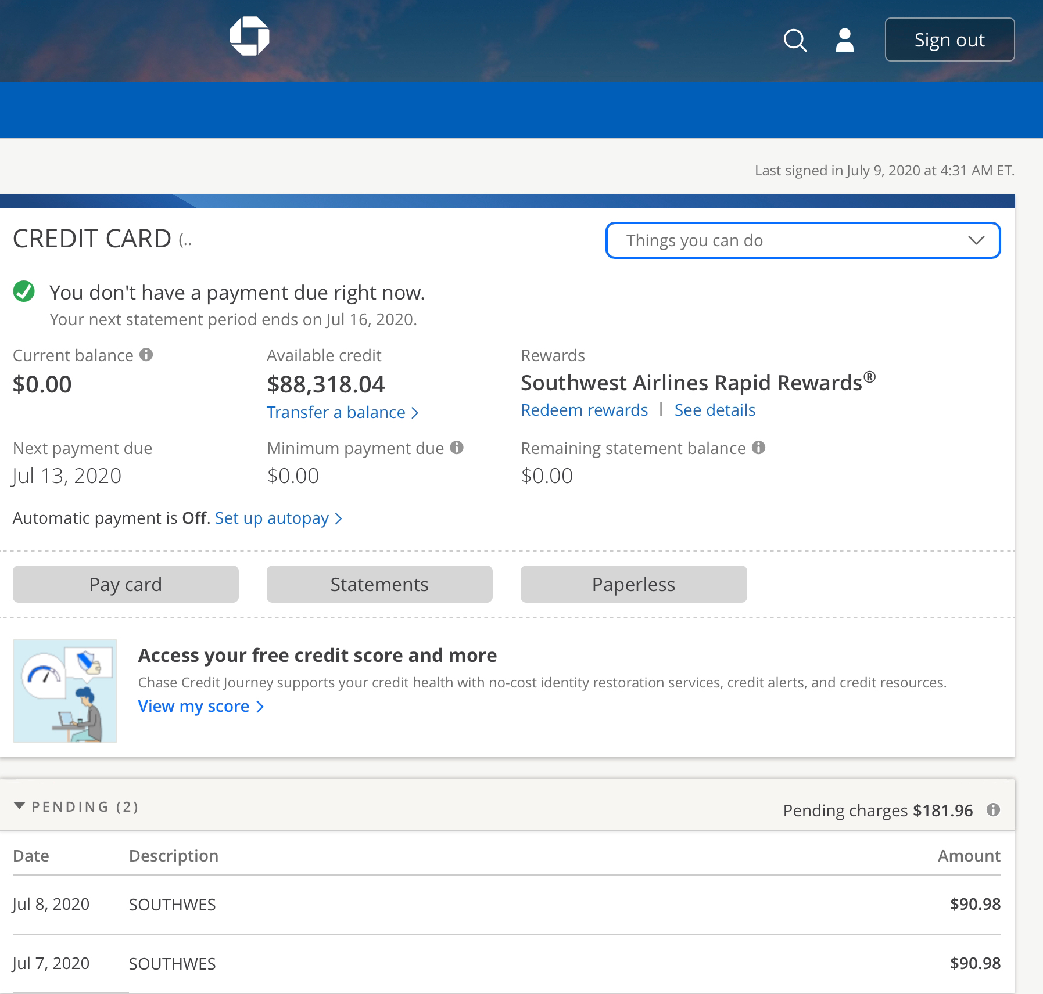
Task: Collapse the Pending transactions section
Action: pyautogui.click(x=20, y=806)
